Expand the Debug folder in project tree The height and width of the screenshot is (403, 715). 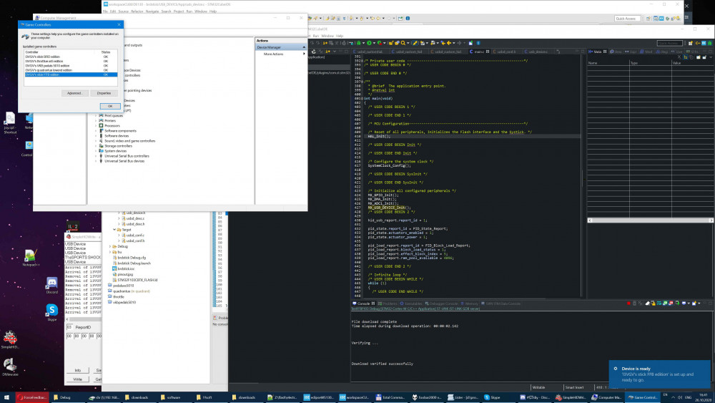(x=109, y=246)
